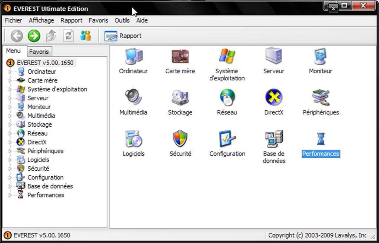
Task: Open the Multimédia speaker icon in main panel
Action: pyautogui.click(x=133, y=97)
